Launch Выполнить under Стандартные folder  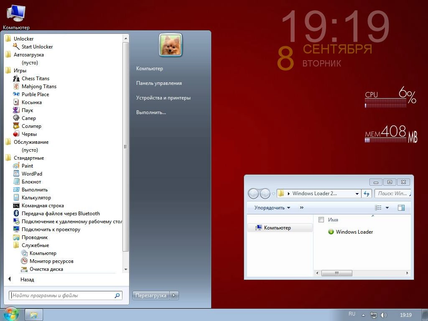[x=16, y=190]
